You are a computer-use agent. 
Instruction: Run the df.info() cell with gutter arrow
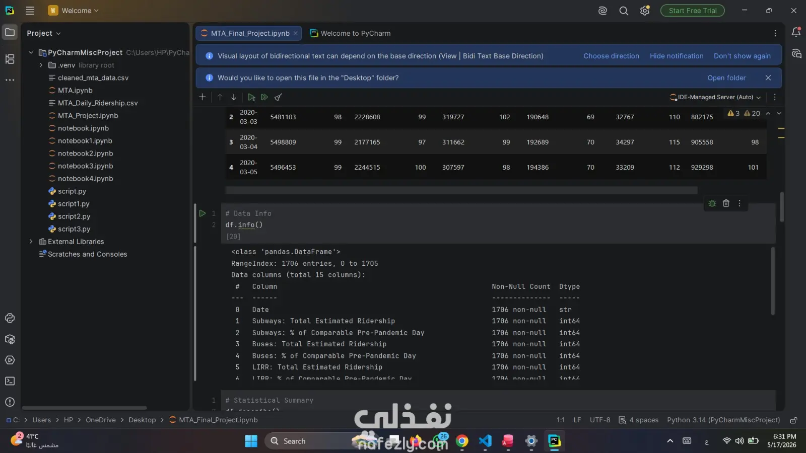[x=202, y=213]
